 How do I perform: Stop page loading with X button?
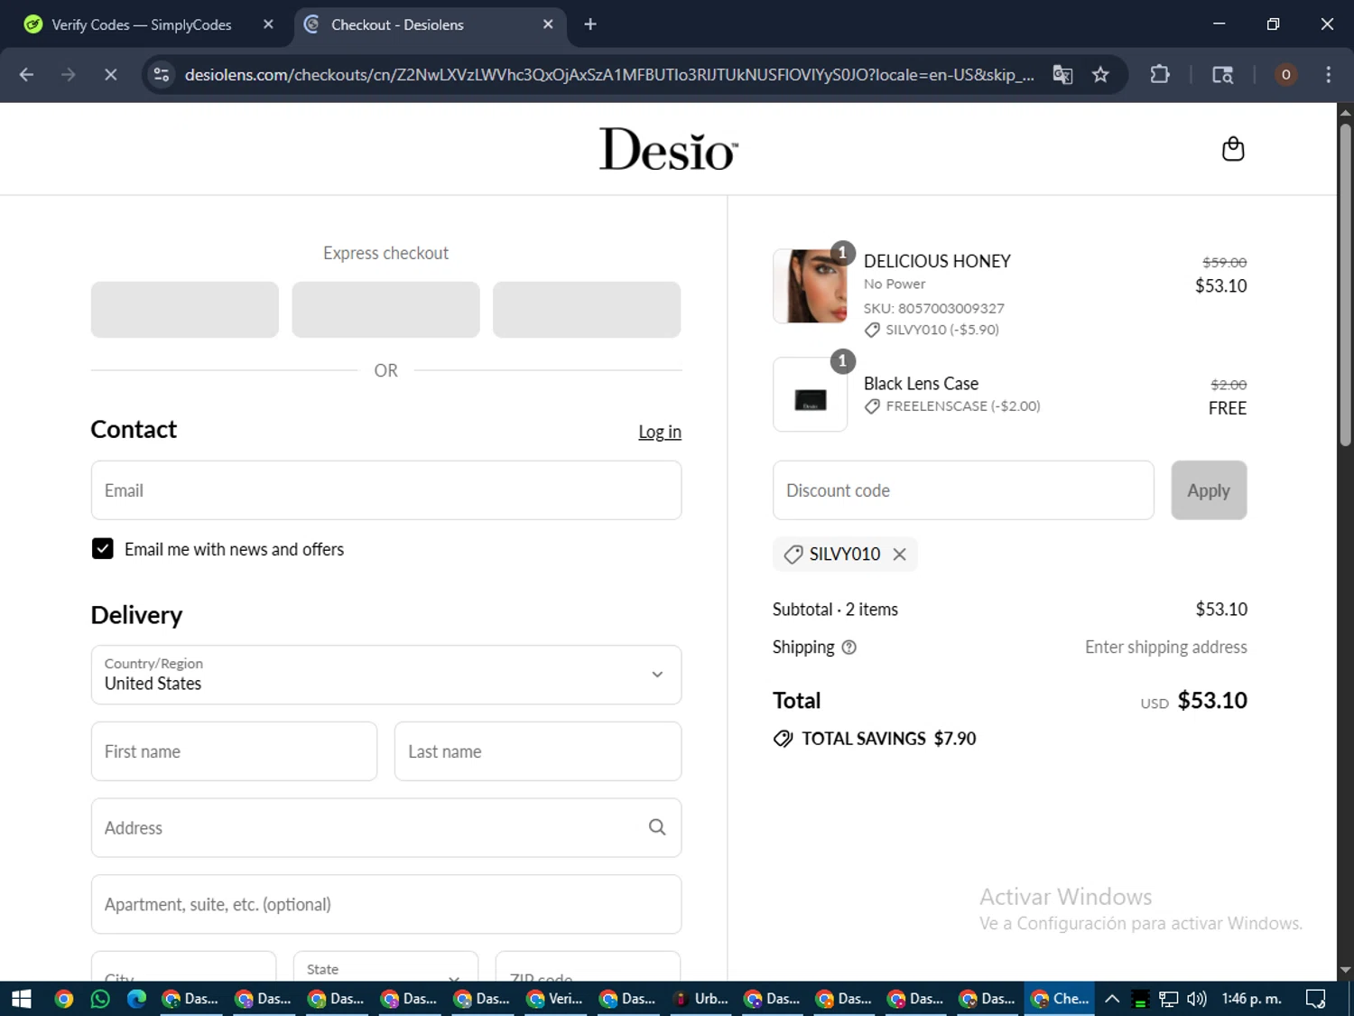coord(110,75)
